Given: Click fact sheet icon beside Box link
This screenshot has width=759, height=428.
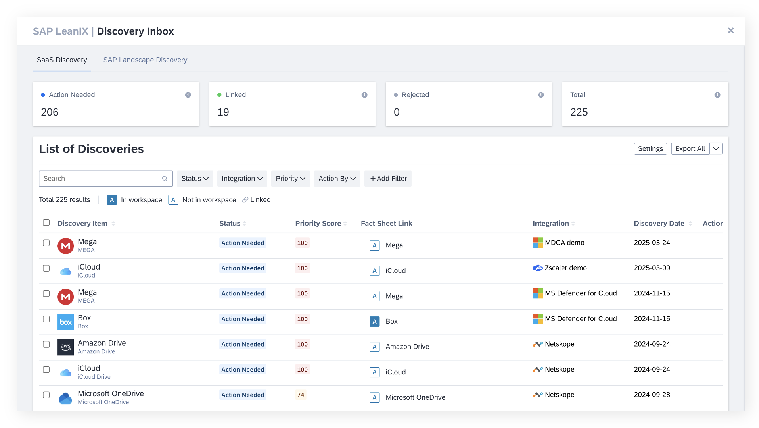Looking at the screenshot, I should click(374, 322).
